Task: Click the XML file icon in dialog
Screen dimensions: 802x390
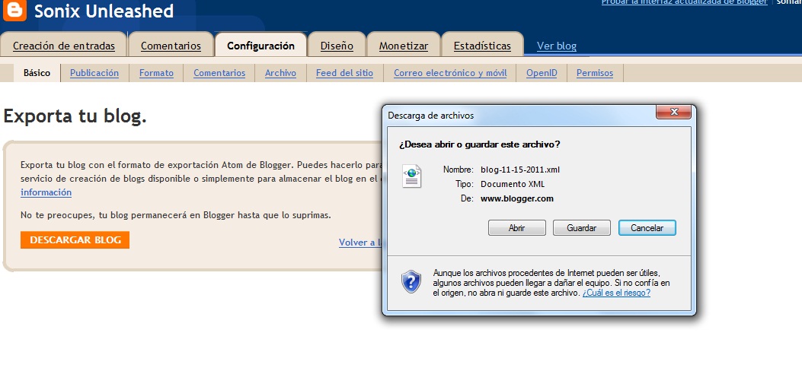Action: pos(412,177)
